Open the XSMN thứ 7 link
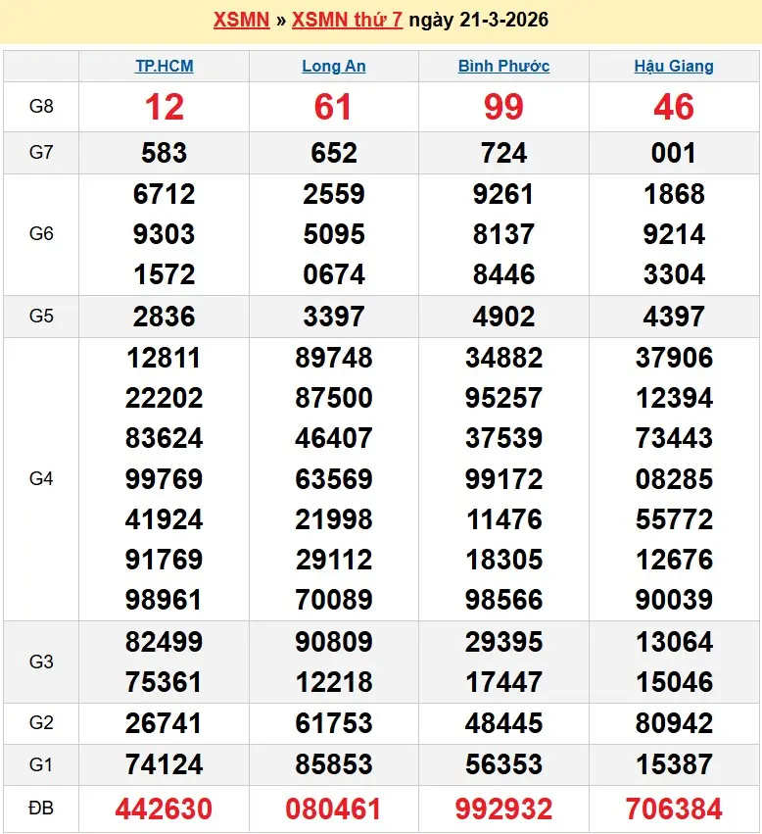This screenshot has height=834, width=762. 347,20
